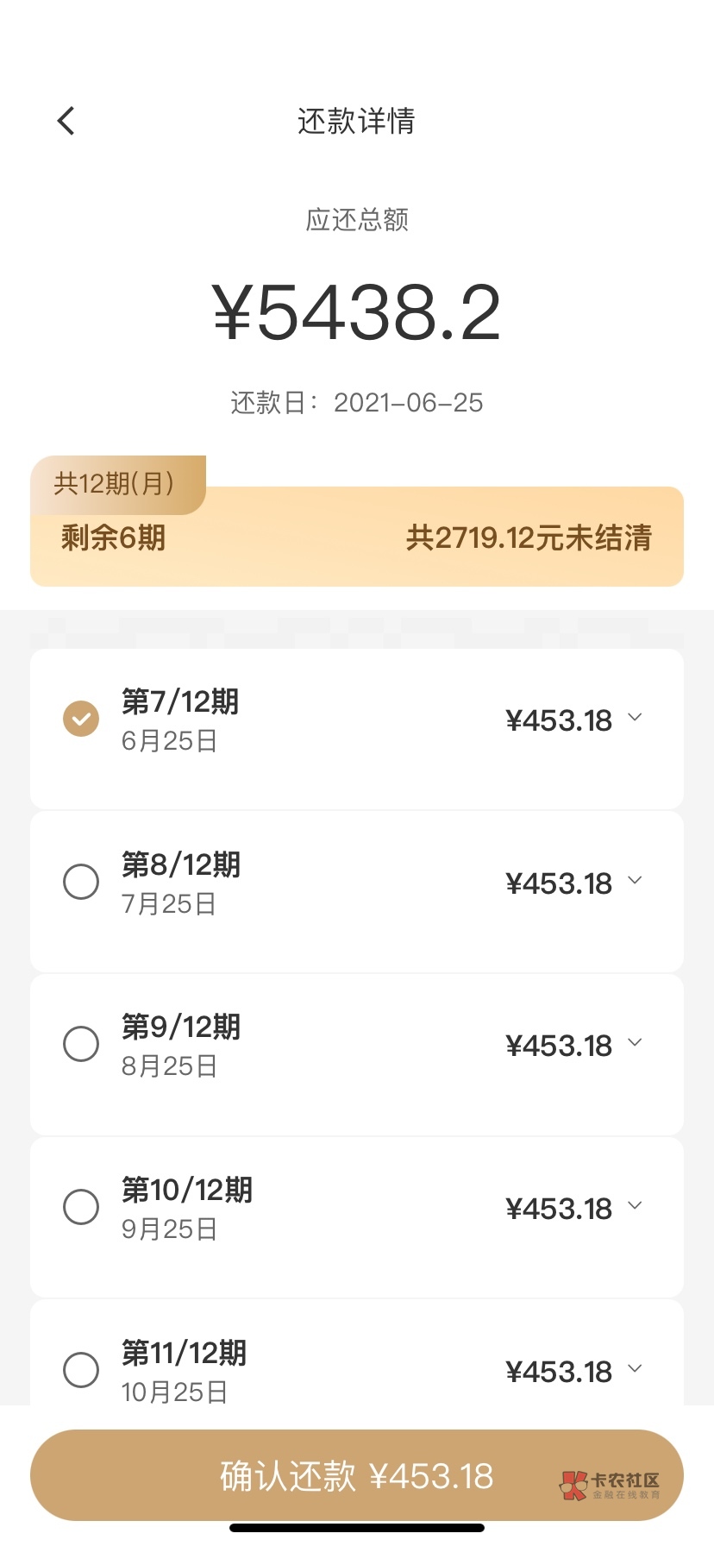Tap the 共12期(月) tab label
The height and width of the screenshot is (1546, 714).
(x=115, y=483)
